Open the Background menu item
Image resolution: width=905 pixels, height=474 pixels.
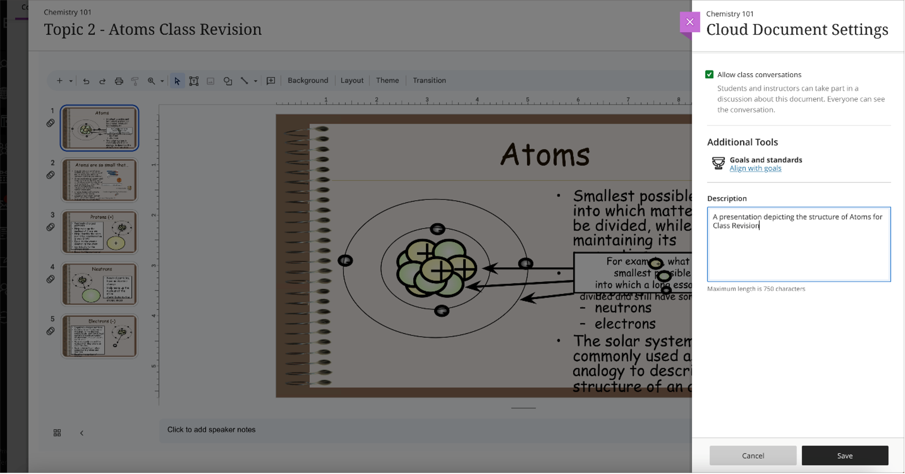coord(308,80)
